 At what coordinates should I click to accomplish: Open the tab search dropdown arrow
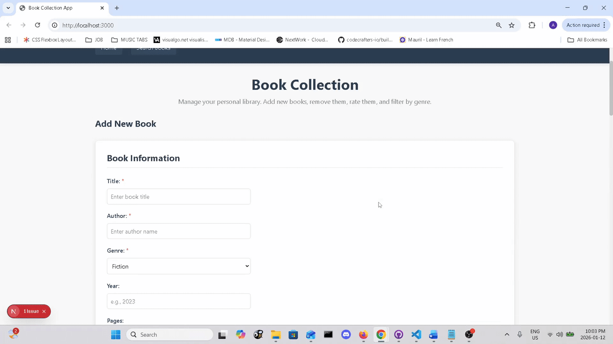[x=8, y=8]
